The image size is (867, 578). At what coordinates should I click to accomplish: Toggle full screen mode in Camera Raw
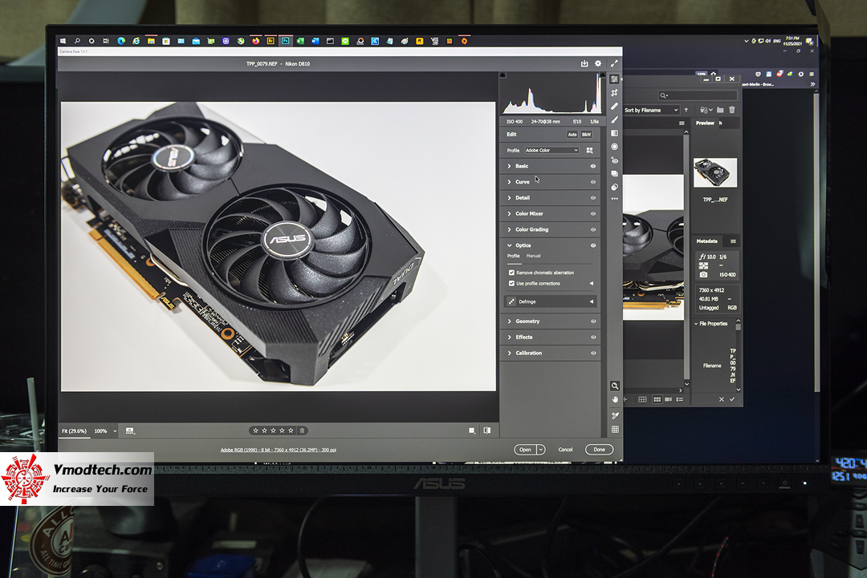[614, 63]
